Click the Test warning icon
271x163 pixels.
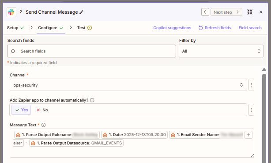[x=90, y=28]
